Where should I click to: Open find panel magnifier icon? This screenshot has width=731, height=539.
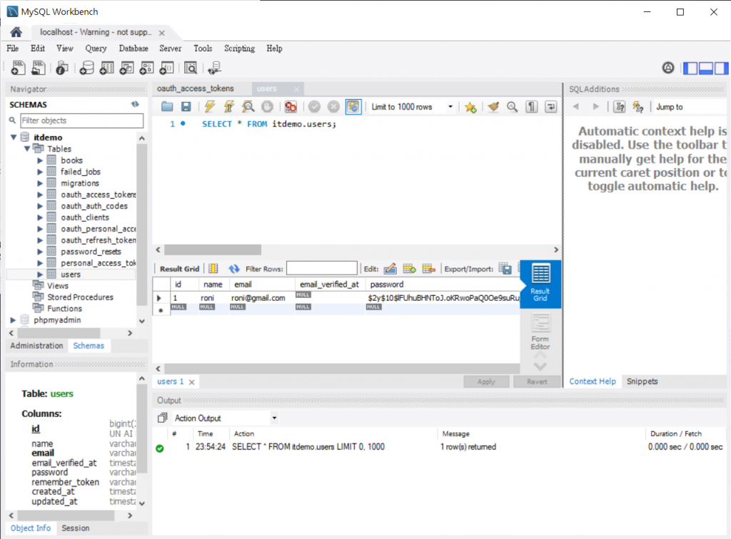[513, 107]
